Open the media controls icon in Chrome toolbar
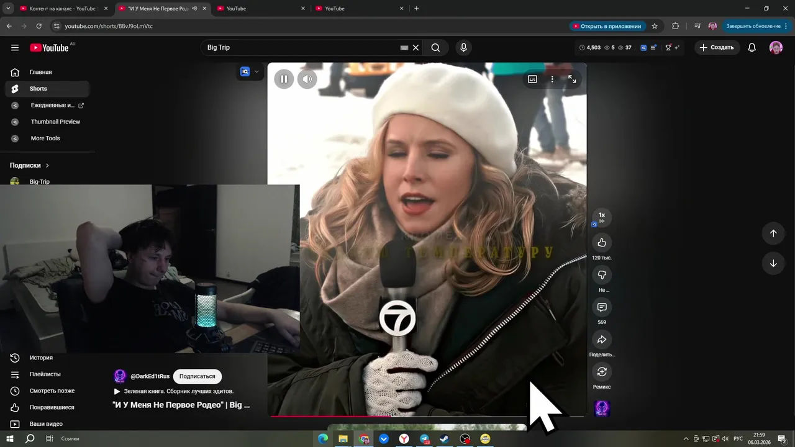 (x=697, y=26)
